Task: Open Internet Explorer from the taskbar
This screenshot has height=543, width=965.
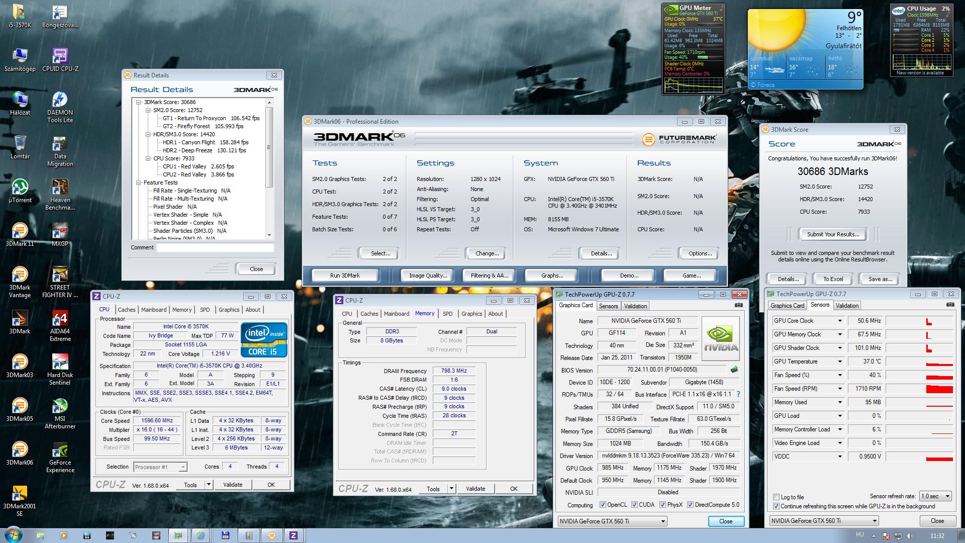Action: tap(201, 535)
